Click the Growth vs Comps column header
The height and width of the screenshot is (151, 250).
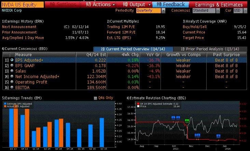(x=183, y=55)
